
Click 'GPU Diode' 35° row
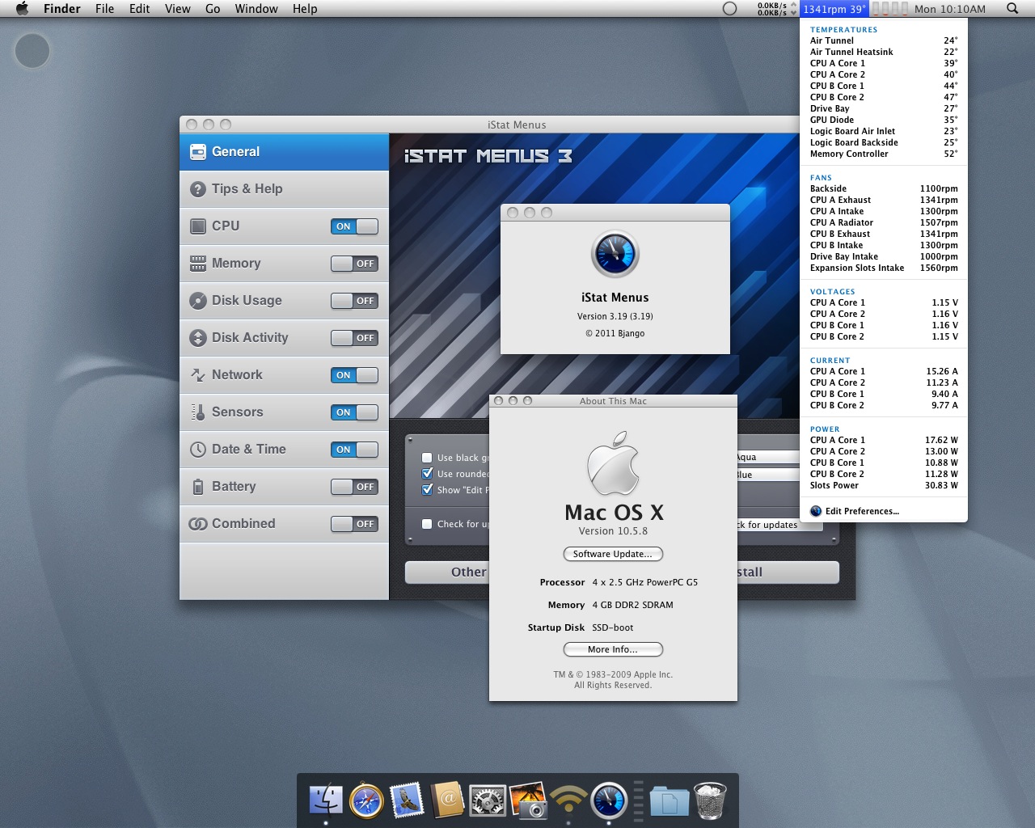coord(884,120)
